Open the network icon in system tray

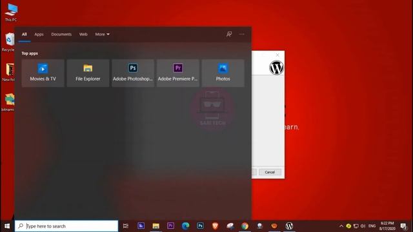click(356, 226)
